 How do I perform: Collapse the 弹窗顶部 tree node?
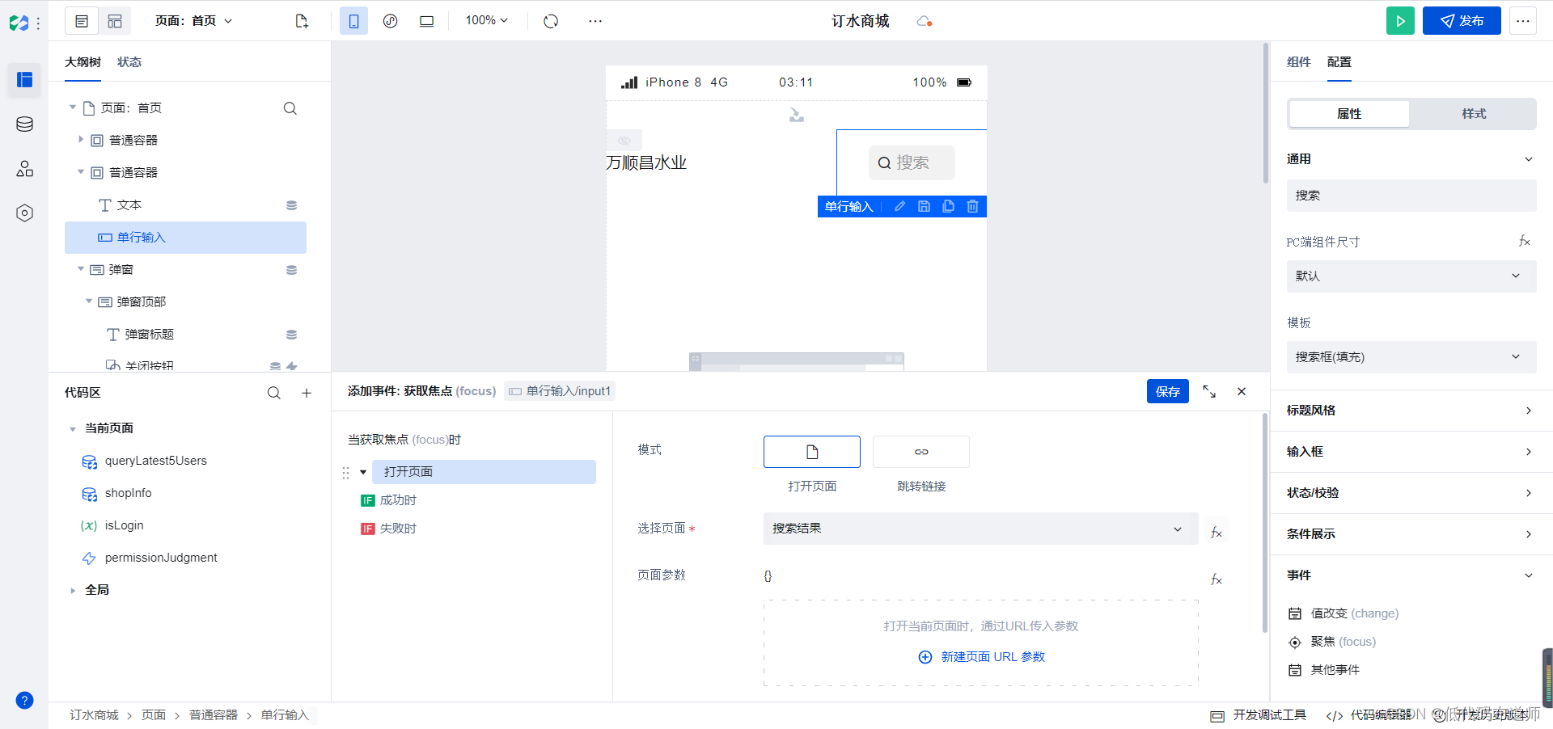click(x=89, y=301)
